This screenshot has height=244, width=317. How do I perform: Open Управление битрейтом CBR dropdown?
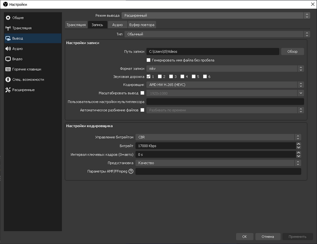pyautogui.click(x=218, y=137)
